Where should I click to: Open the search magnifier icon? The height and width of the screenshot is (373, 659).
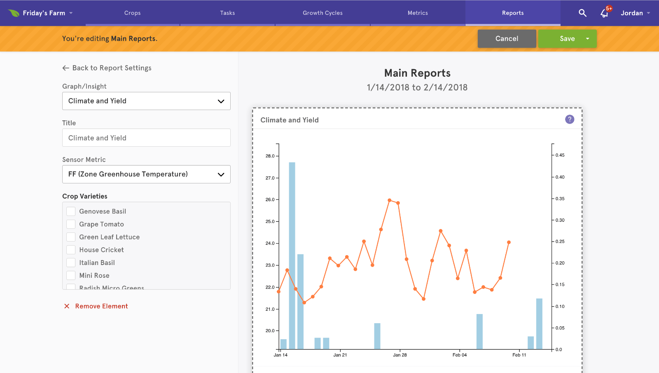(x=582, y=13)
